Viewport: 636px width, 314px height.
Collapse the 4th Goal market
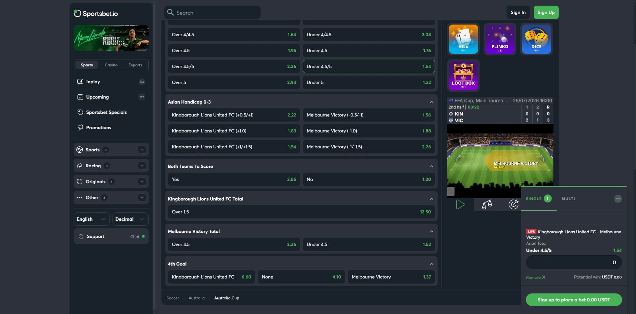tap(431, 264)
